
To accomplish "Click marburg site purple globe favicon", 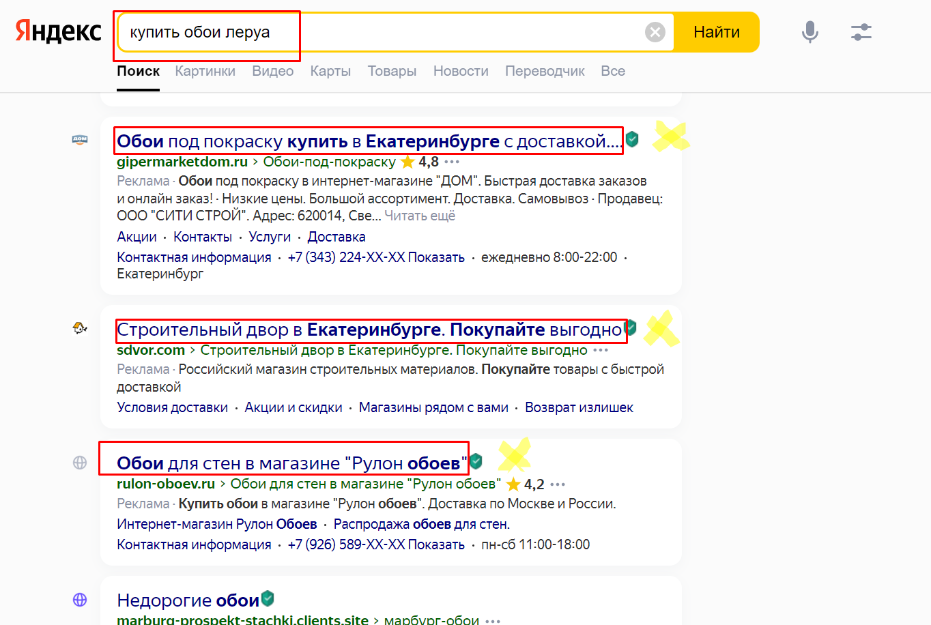I will 80,600.
